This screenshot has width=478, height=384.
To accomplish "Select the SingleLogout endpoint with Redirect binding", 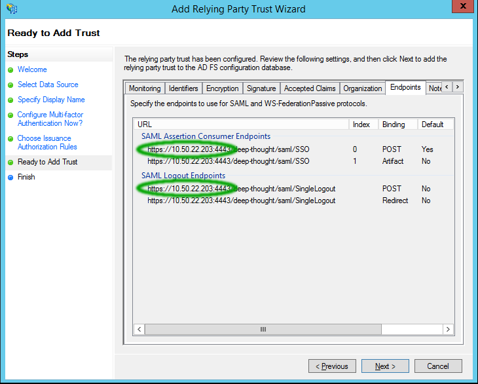I will [x=241, y=201].
